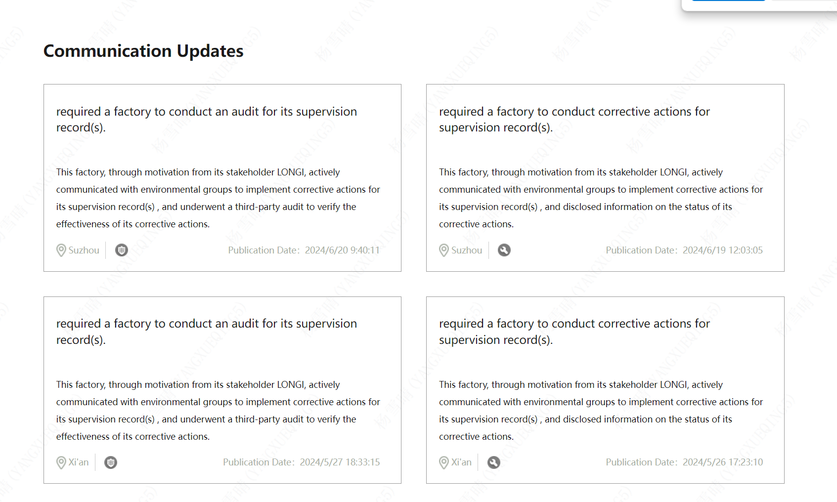This screenshot has width=837, height=502.
Task: Click the description text of the Suzhou audit card
Action: coord(218,198)
